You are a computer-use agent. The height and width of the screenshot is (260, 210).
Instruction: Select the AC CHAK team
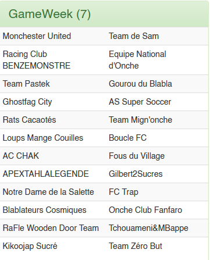(21, 156)
